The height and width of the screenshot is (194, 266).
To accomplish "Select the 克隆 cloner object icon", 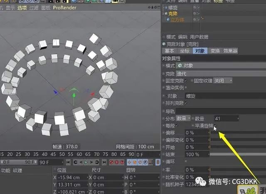I will click(x=166, y=13).
